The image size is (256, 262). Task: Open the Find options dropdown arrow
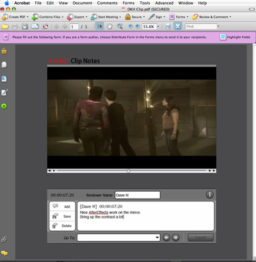pyautogui.click(x=218, y=26)
